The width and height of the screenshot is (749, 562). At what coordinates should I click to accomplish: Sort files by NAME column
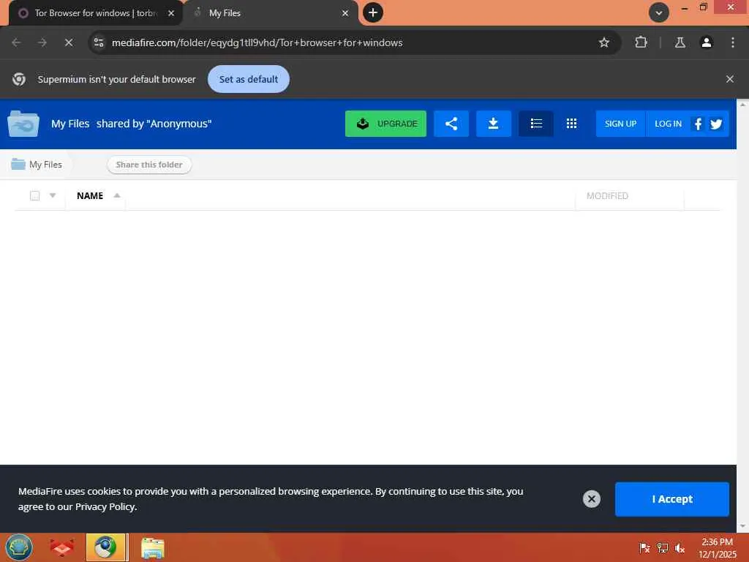click(90, 195)
